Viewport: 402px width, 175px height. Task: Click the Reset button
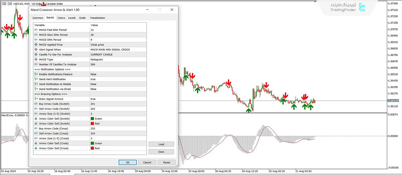click(x=167, y=162)
